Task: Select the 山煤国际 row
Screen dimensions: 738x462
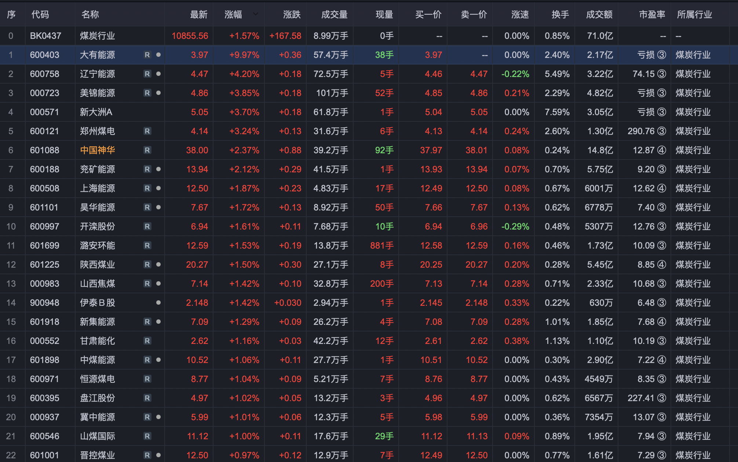Action: click(x=98, y=436)
